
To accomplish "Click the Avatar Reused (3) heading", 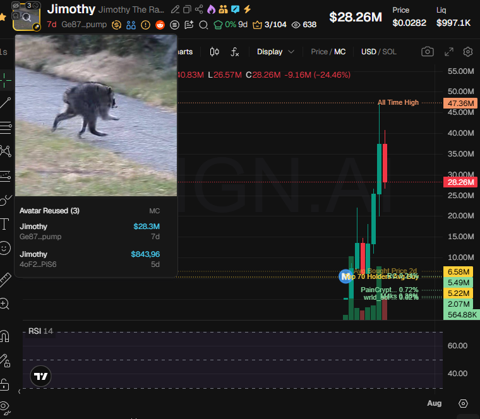I will point(50,211).
